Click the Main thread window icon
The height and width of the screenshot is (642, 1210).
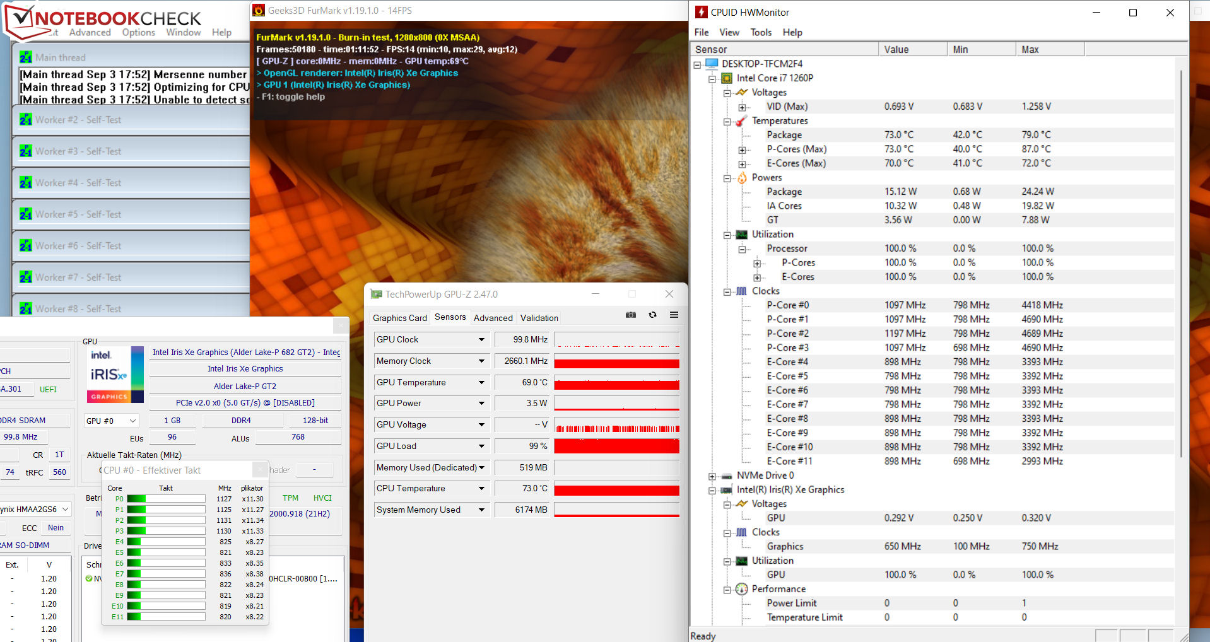pyautogui.click(x=26, y=57)
